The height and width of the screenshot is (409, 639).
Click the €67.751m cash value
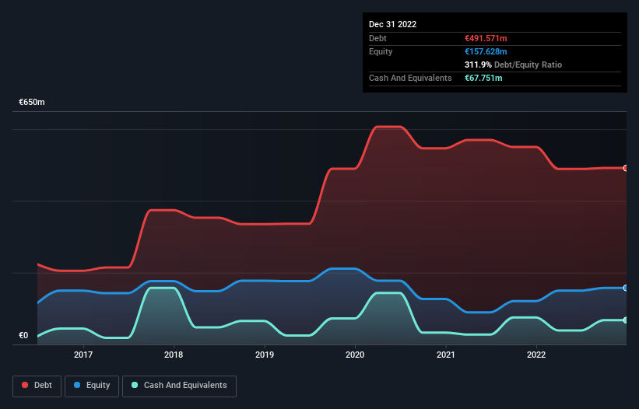pos(483,78)
